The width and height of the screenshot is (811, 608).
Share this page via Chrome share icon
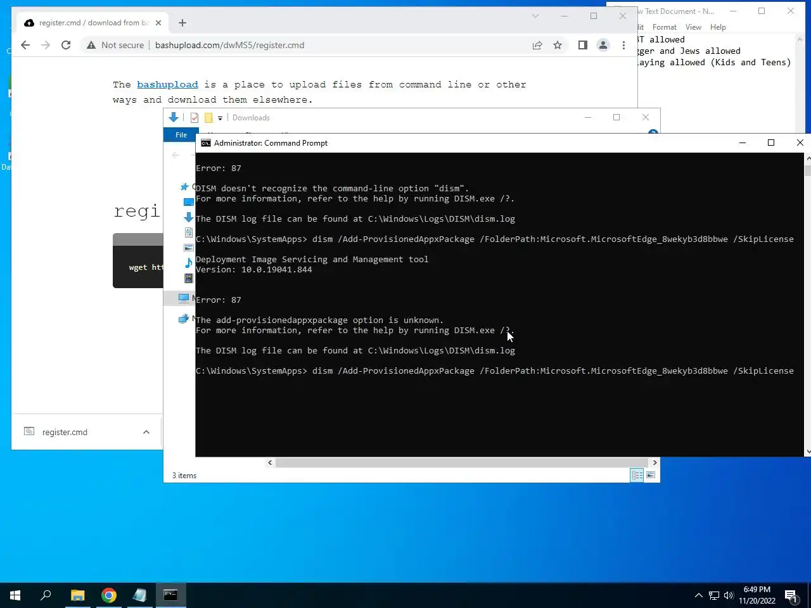pyautogui.click(x=537, y=45)
